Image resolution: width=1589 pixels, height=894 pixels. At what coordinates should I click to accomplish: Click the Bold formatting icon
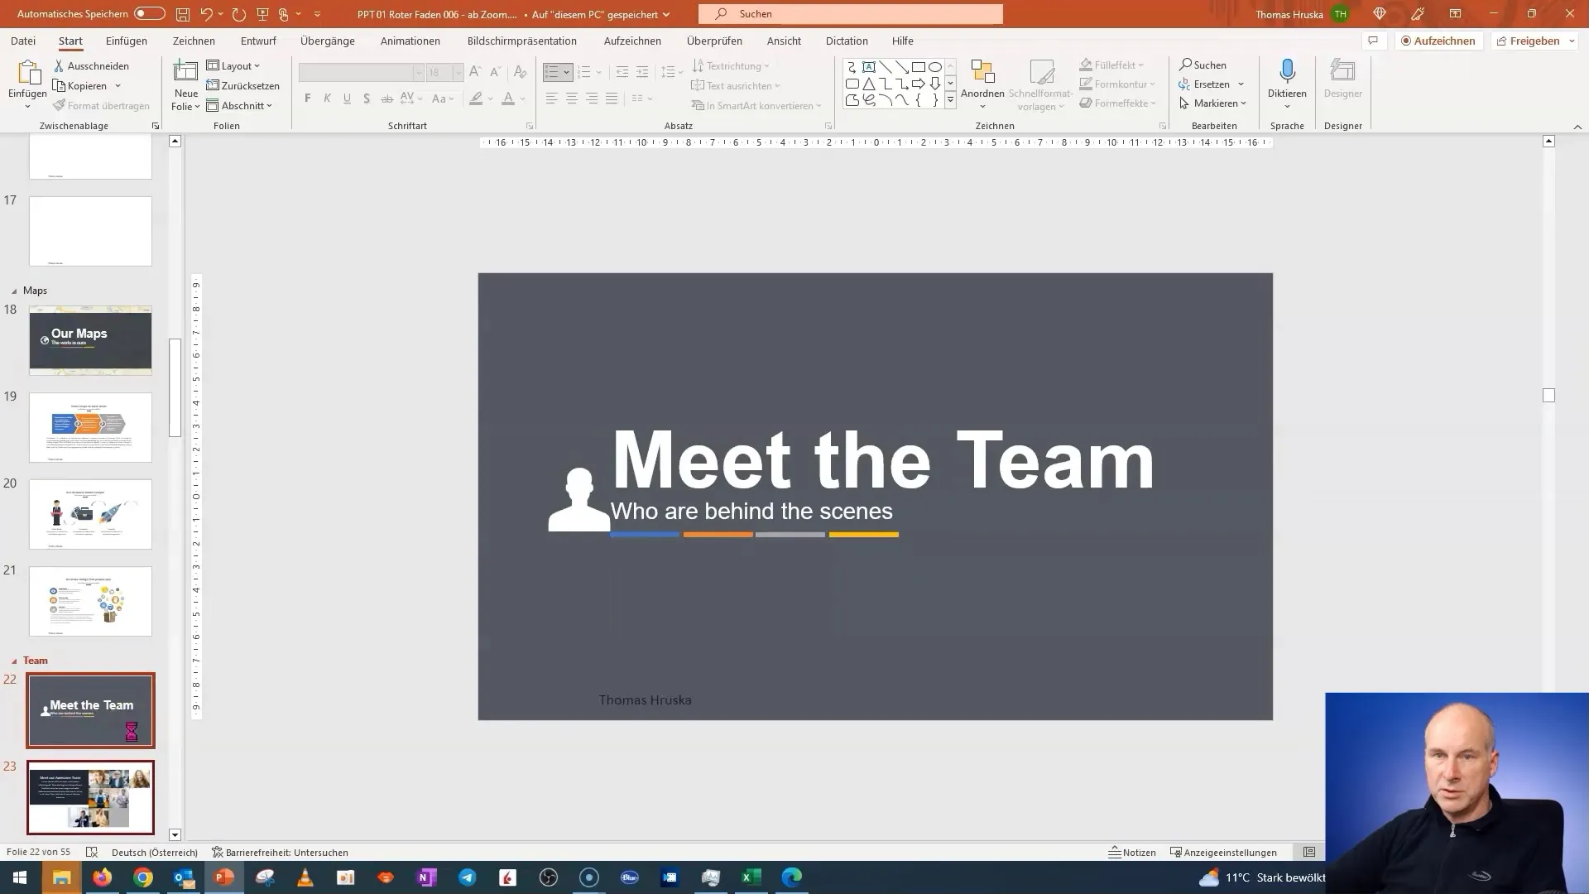308,99
